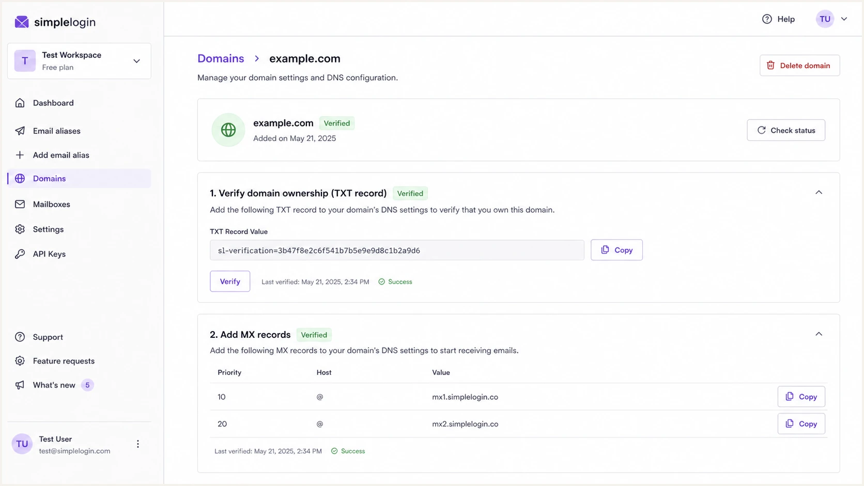Viewport: 864px width, 486px height.
Task: Click the refresh icon on Check status
Action: point(761,130)
